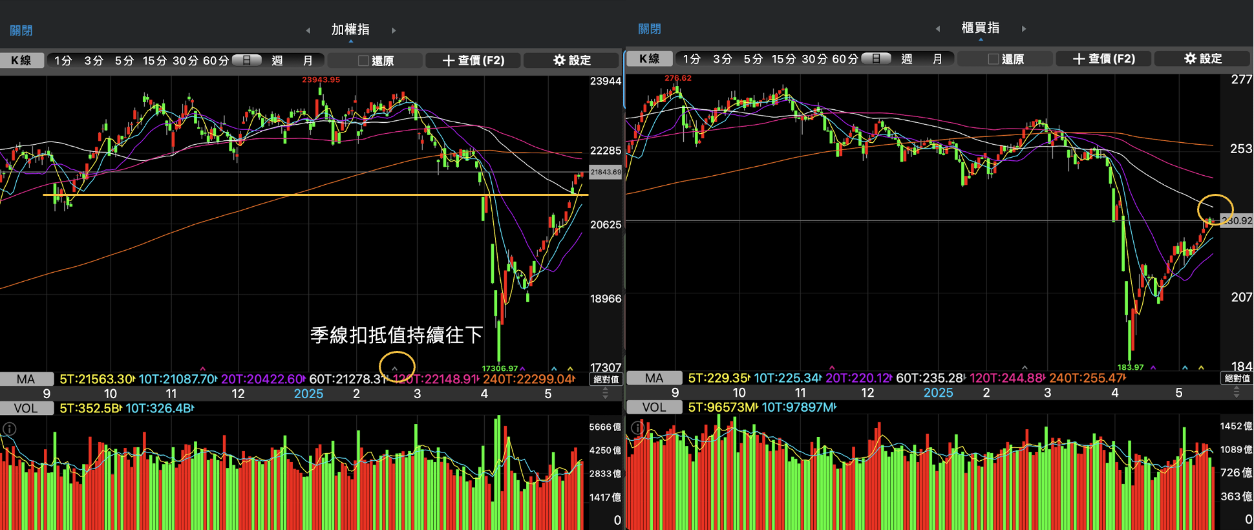This screenshot has width=1254, height=530.
Task: Enable 還原 checkbox in 加權指 panel
Action: point(363,61)
